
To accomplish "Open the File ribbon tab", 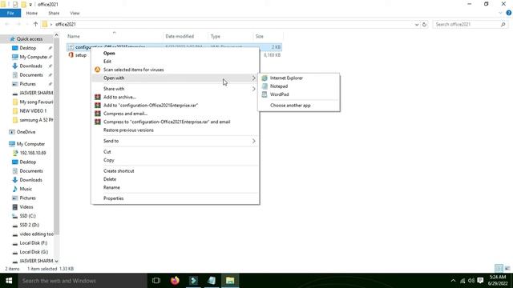I will [x=10, y=13].
